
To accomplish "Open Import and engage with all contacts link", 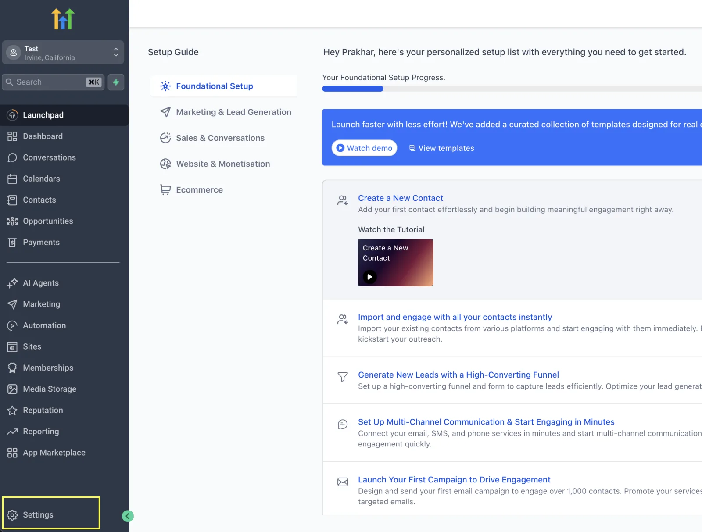I will [x=455, y=317].
